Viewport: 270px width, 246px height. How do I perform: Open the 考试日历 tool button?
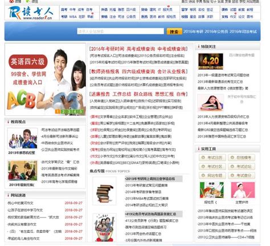[x=212, y=158]
